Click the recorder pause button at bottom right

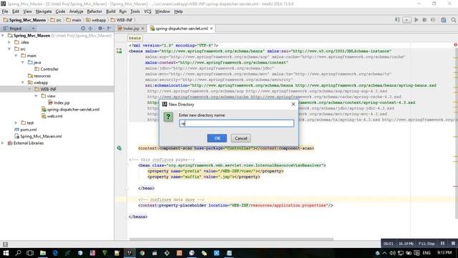(x=442, y=244)
